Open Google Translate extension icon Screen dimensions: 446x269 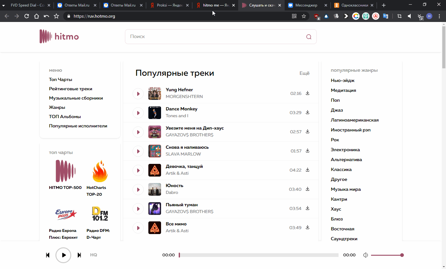(x=386, y=16)
